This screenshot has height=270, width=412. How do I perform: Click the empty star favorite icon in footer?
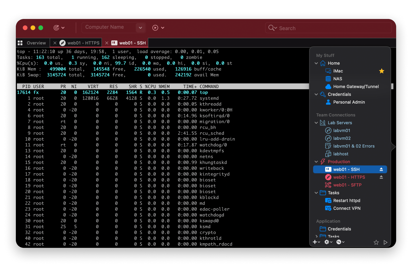click(x=376, y=242)
